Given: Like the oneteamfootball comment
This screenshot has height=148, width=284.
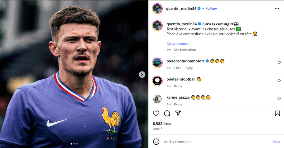Looking at the screenshot, I should [279, 81].
